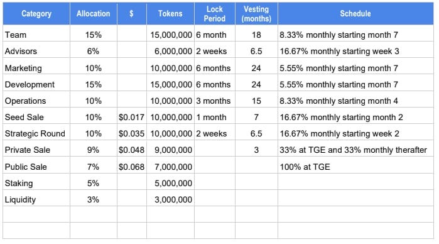Click the Tokens column header
The width and height of the screenshot is (439, 244).
(170, 13)
